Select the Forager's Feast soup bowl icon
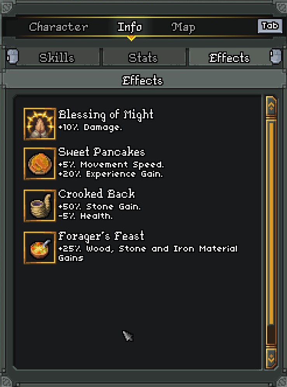This screenshot has width=287, height=387. click(x=40, y=248)
